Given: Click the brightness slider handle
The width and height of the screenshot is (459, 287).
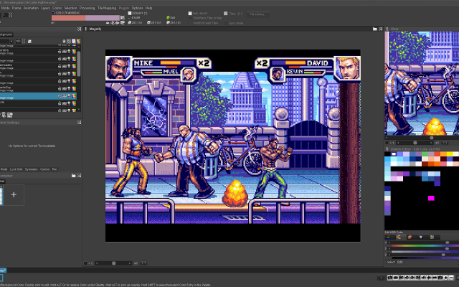Looking at the screenshot, I should (443, 255).
